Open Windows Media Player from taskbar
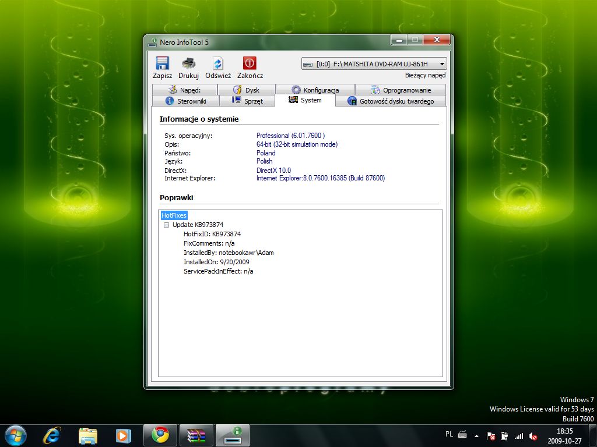The width and height of the screenshot is (597, 447). 124,436
